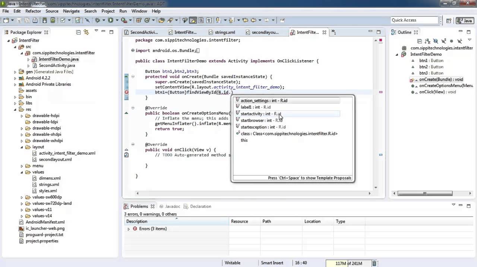Click the Save toolbar icon

tap(19, 20)
